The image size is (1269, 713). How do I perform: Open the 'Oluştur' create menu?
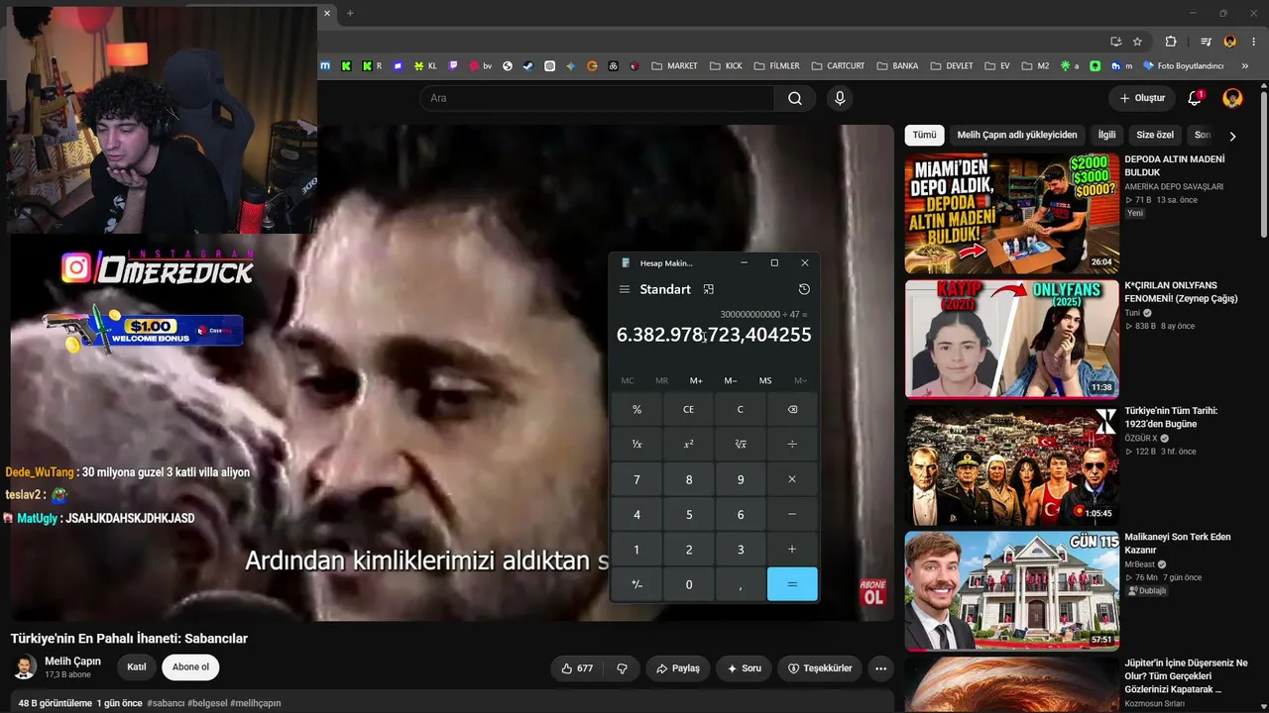(1142, 98)
